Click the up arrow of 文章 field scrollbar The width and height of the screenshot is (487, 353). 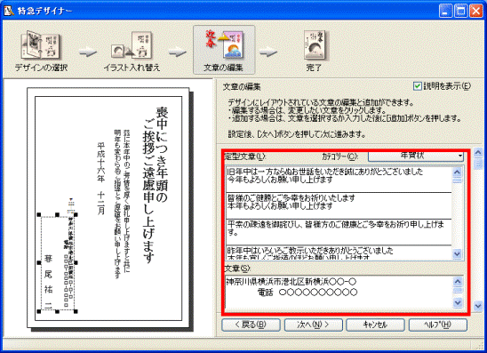458,282
